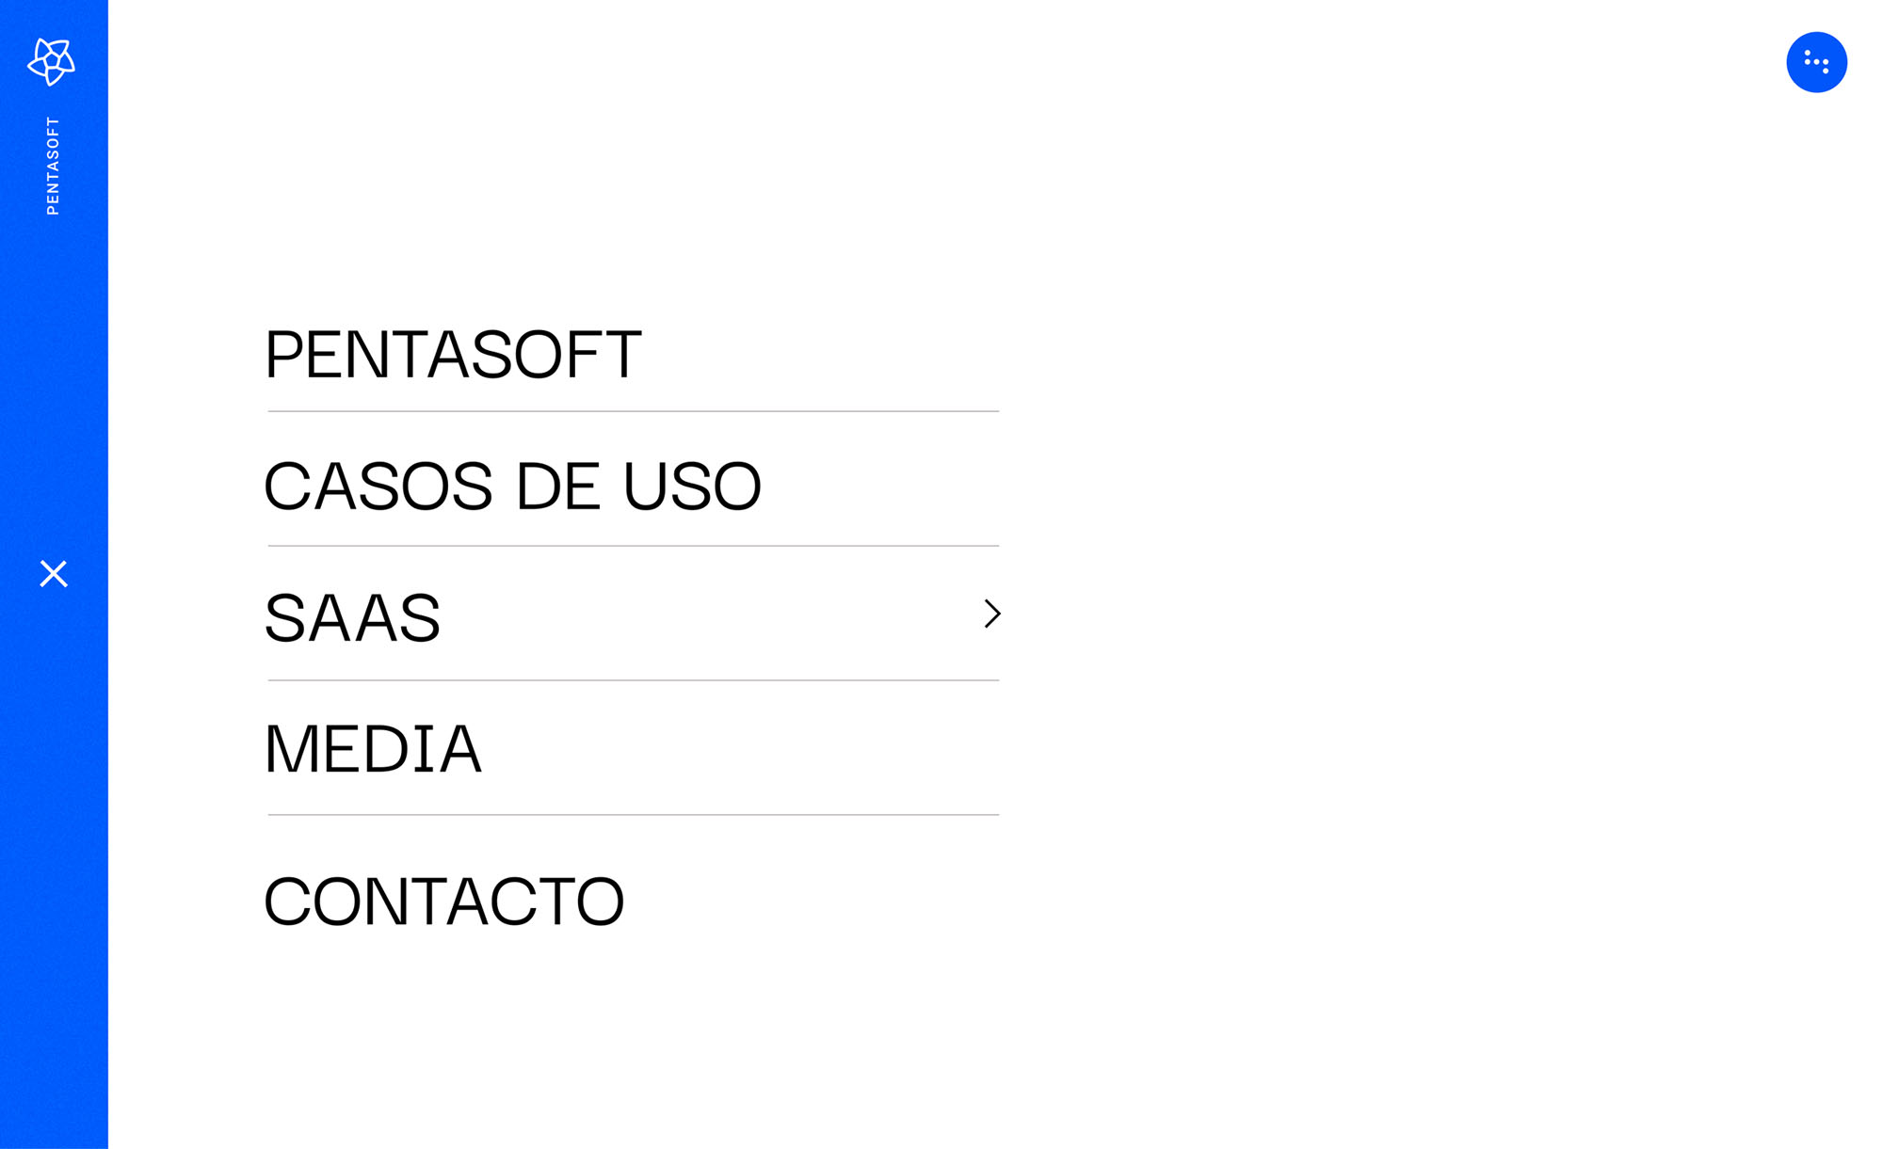Click the blue circular dots button

[1816, 62]
